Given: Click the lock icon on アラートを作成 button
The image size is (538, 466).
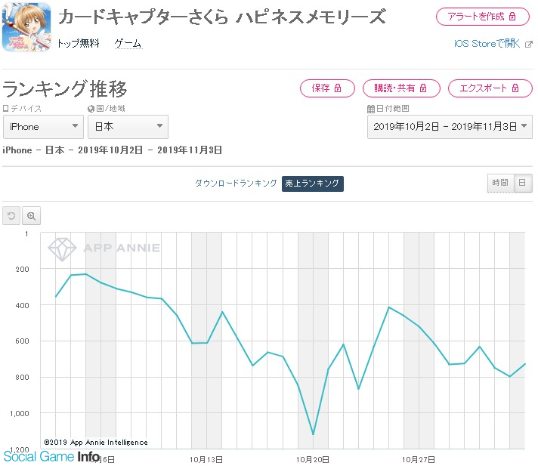Looking at the screenshot, I should click(x=512, y=16).
